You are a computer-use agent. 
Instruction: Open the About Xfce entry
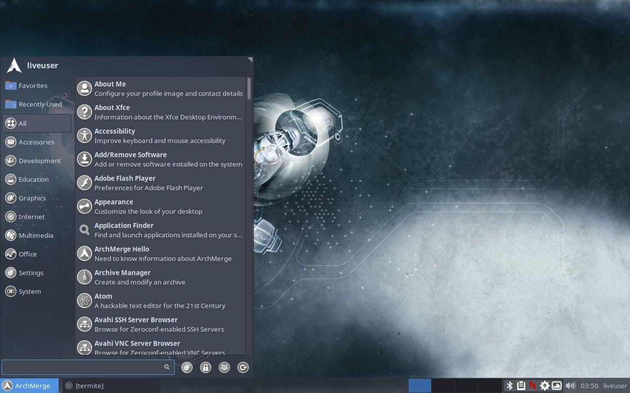(x=160, y=112)
